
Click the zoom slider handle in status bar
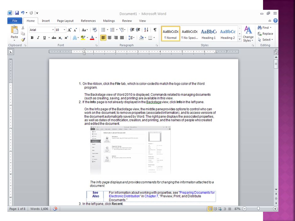click(258, 209)
